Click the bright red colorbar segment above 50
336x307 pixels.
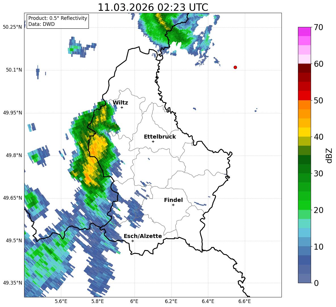304,95
